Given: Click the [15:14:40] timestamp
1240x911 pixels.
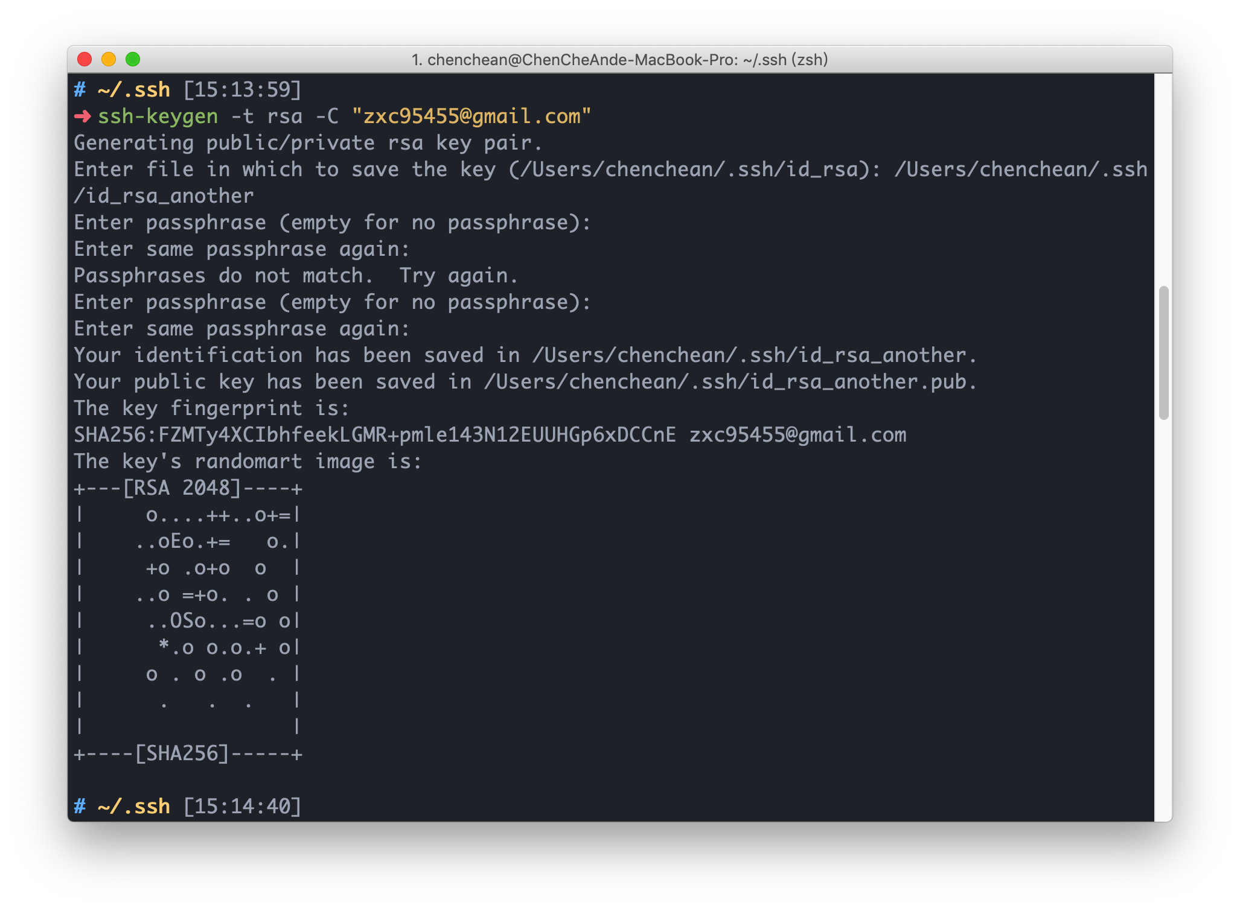Looking at the screenshot, I should coord(242,807).
